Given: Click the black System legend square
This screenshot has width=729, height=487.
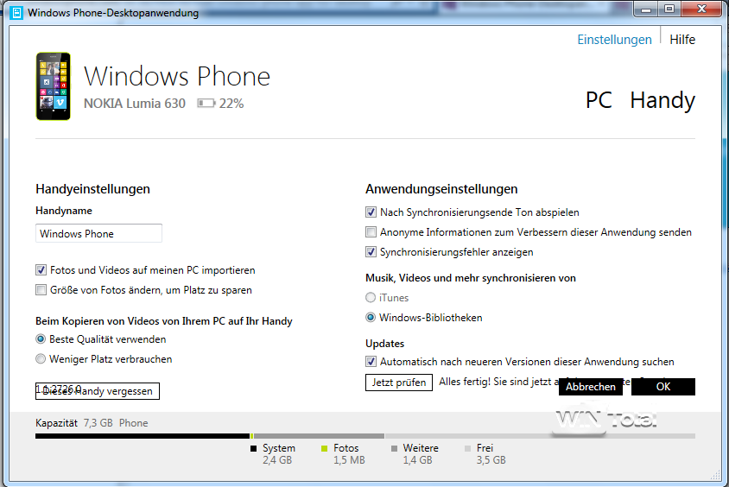Looking at the screenshot, I should pos(253,448).
